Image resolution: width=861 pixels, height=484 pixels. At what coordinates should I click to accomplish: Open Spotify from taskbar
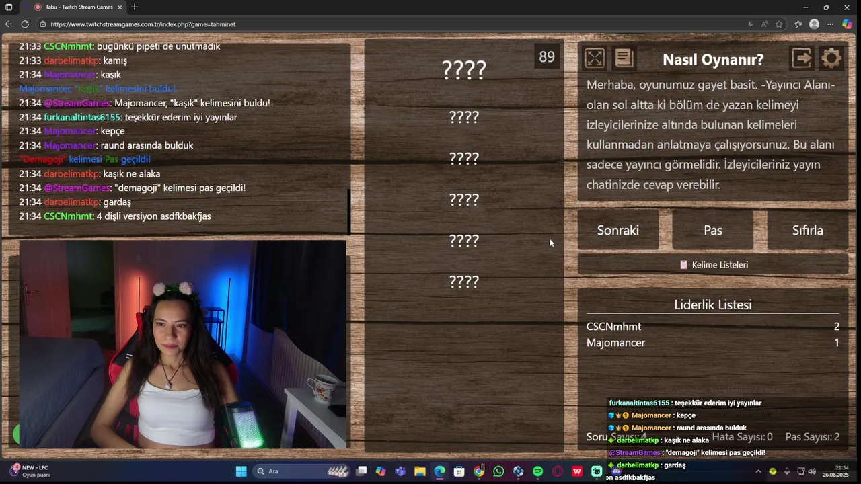[x=537, y=471]
